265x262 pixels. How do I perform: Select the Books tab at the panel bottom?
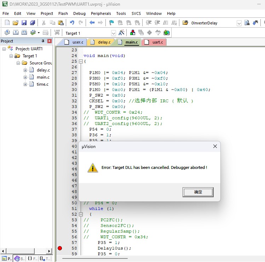coord(19,258)
